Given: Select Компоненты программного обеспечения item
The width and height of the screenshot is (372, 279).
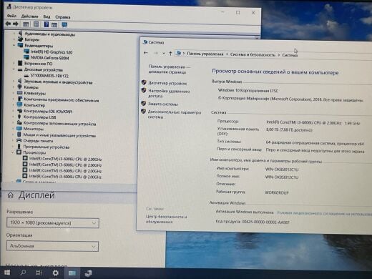Looking at the screenshot, I should click(61, 99).
